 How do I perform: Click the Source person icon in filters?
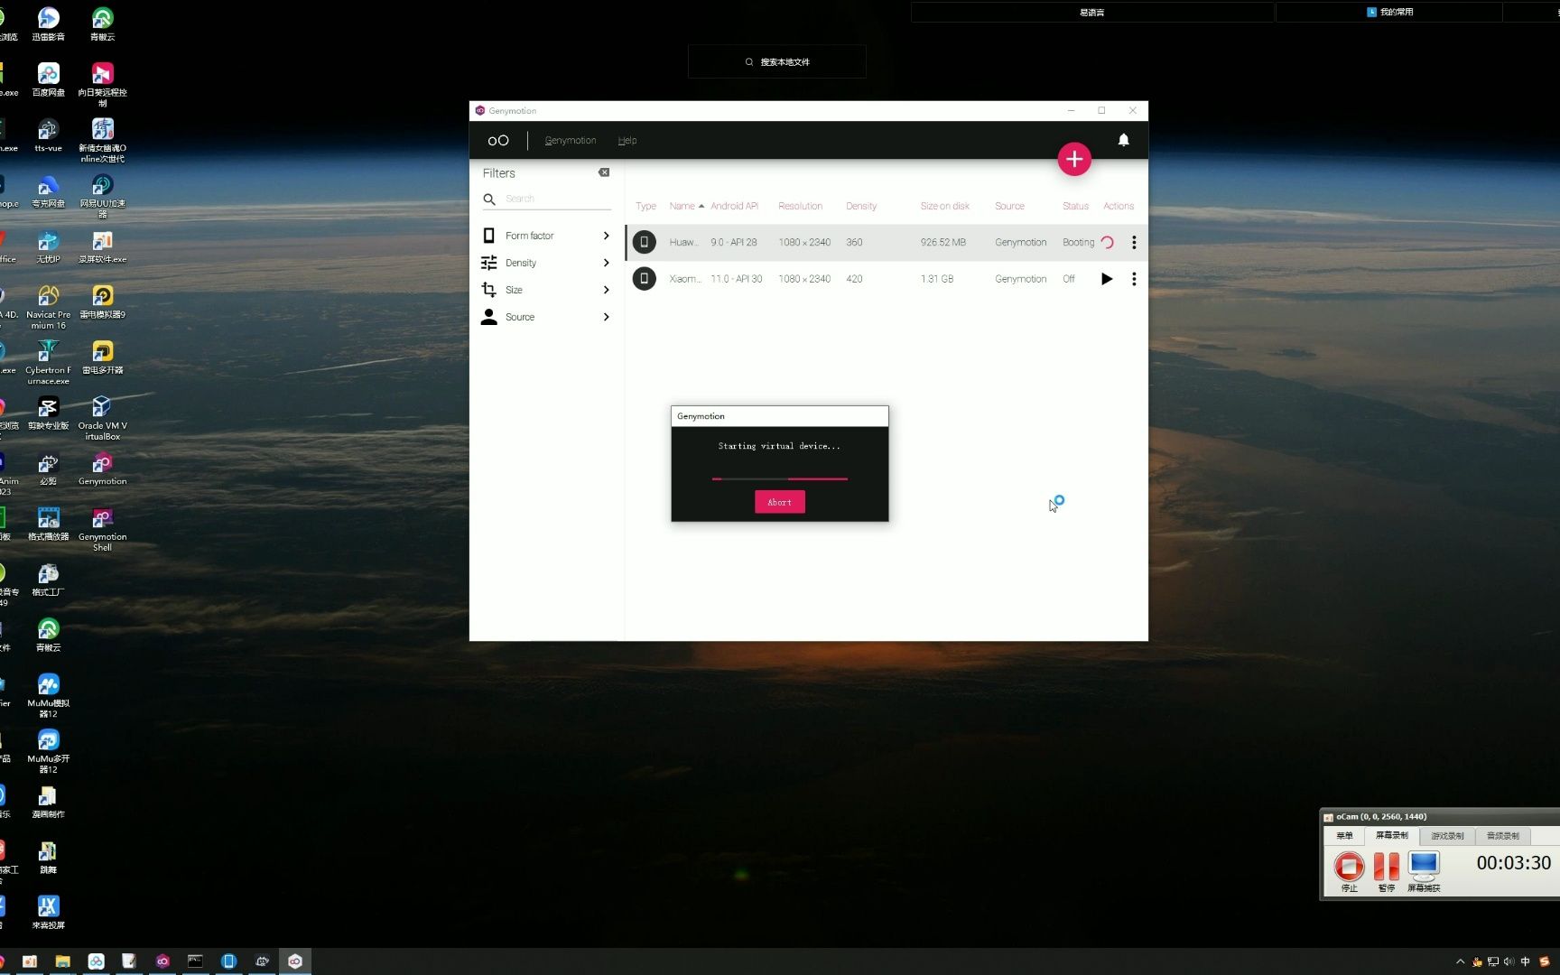click(488, 317)
